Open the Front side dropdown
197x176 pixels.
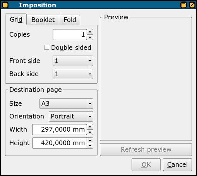coord(73,61)
